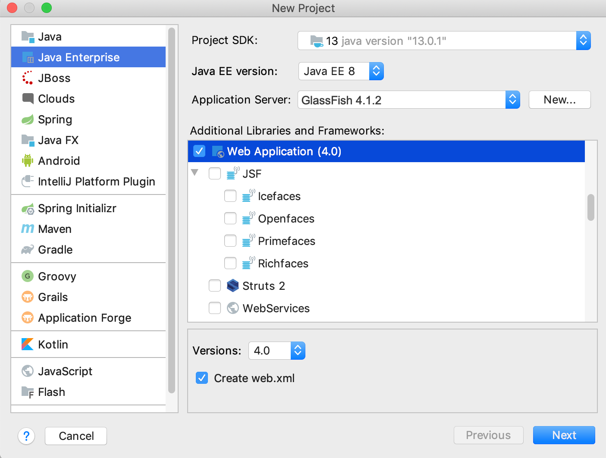Select the JavaScript project type
This screenshot has width=606, height=458.
click(88, 371)
